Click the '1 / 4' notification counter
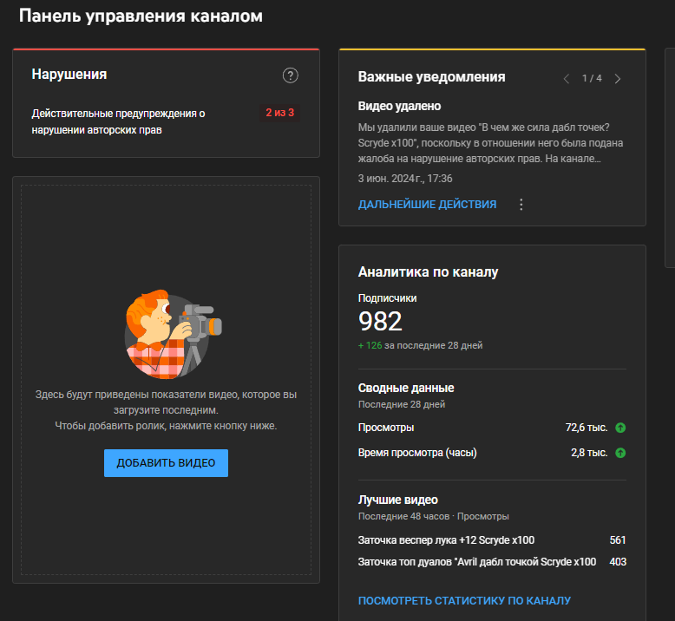 point(592,79)
